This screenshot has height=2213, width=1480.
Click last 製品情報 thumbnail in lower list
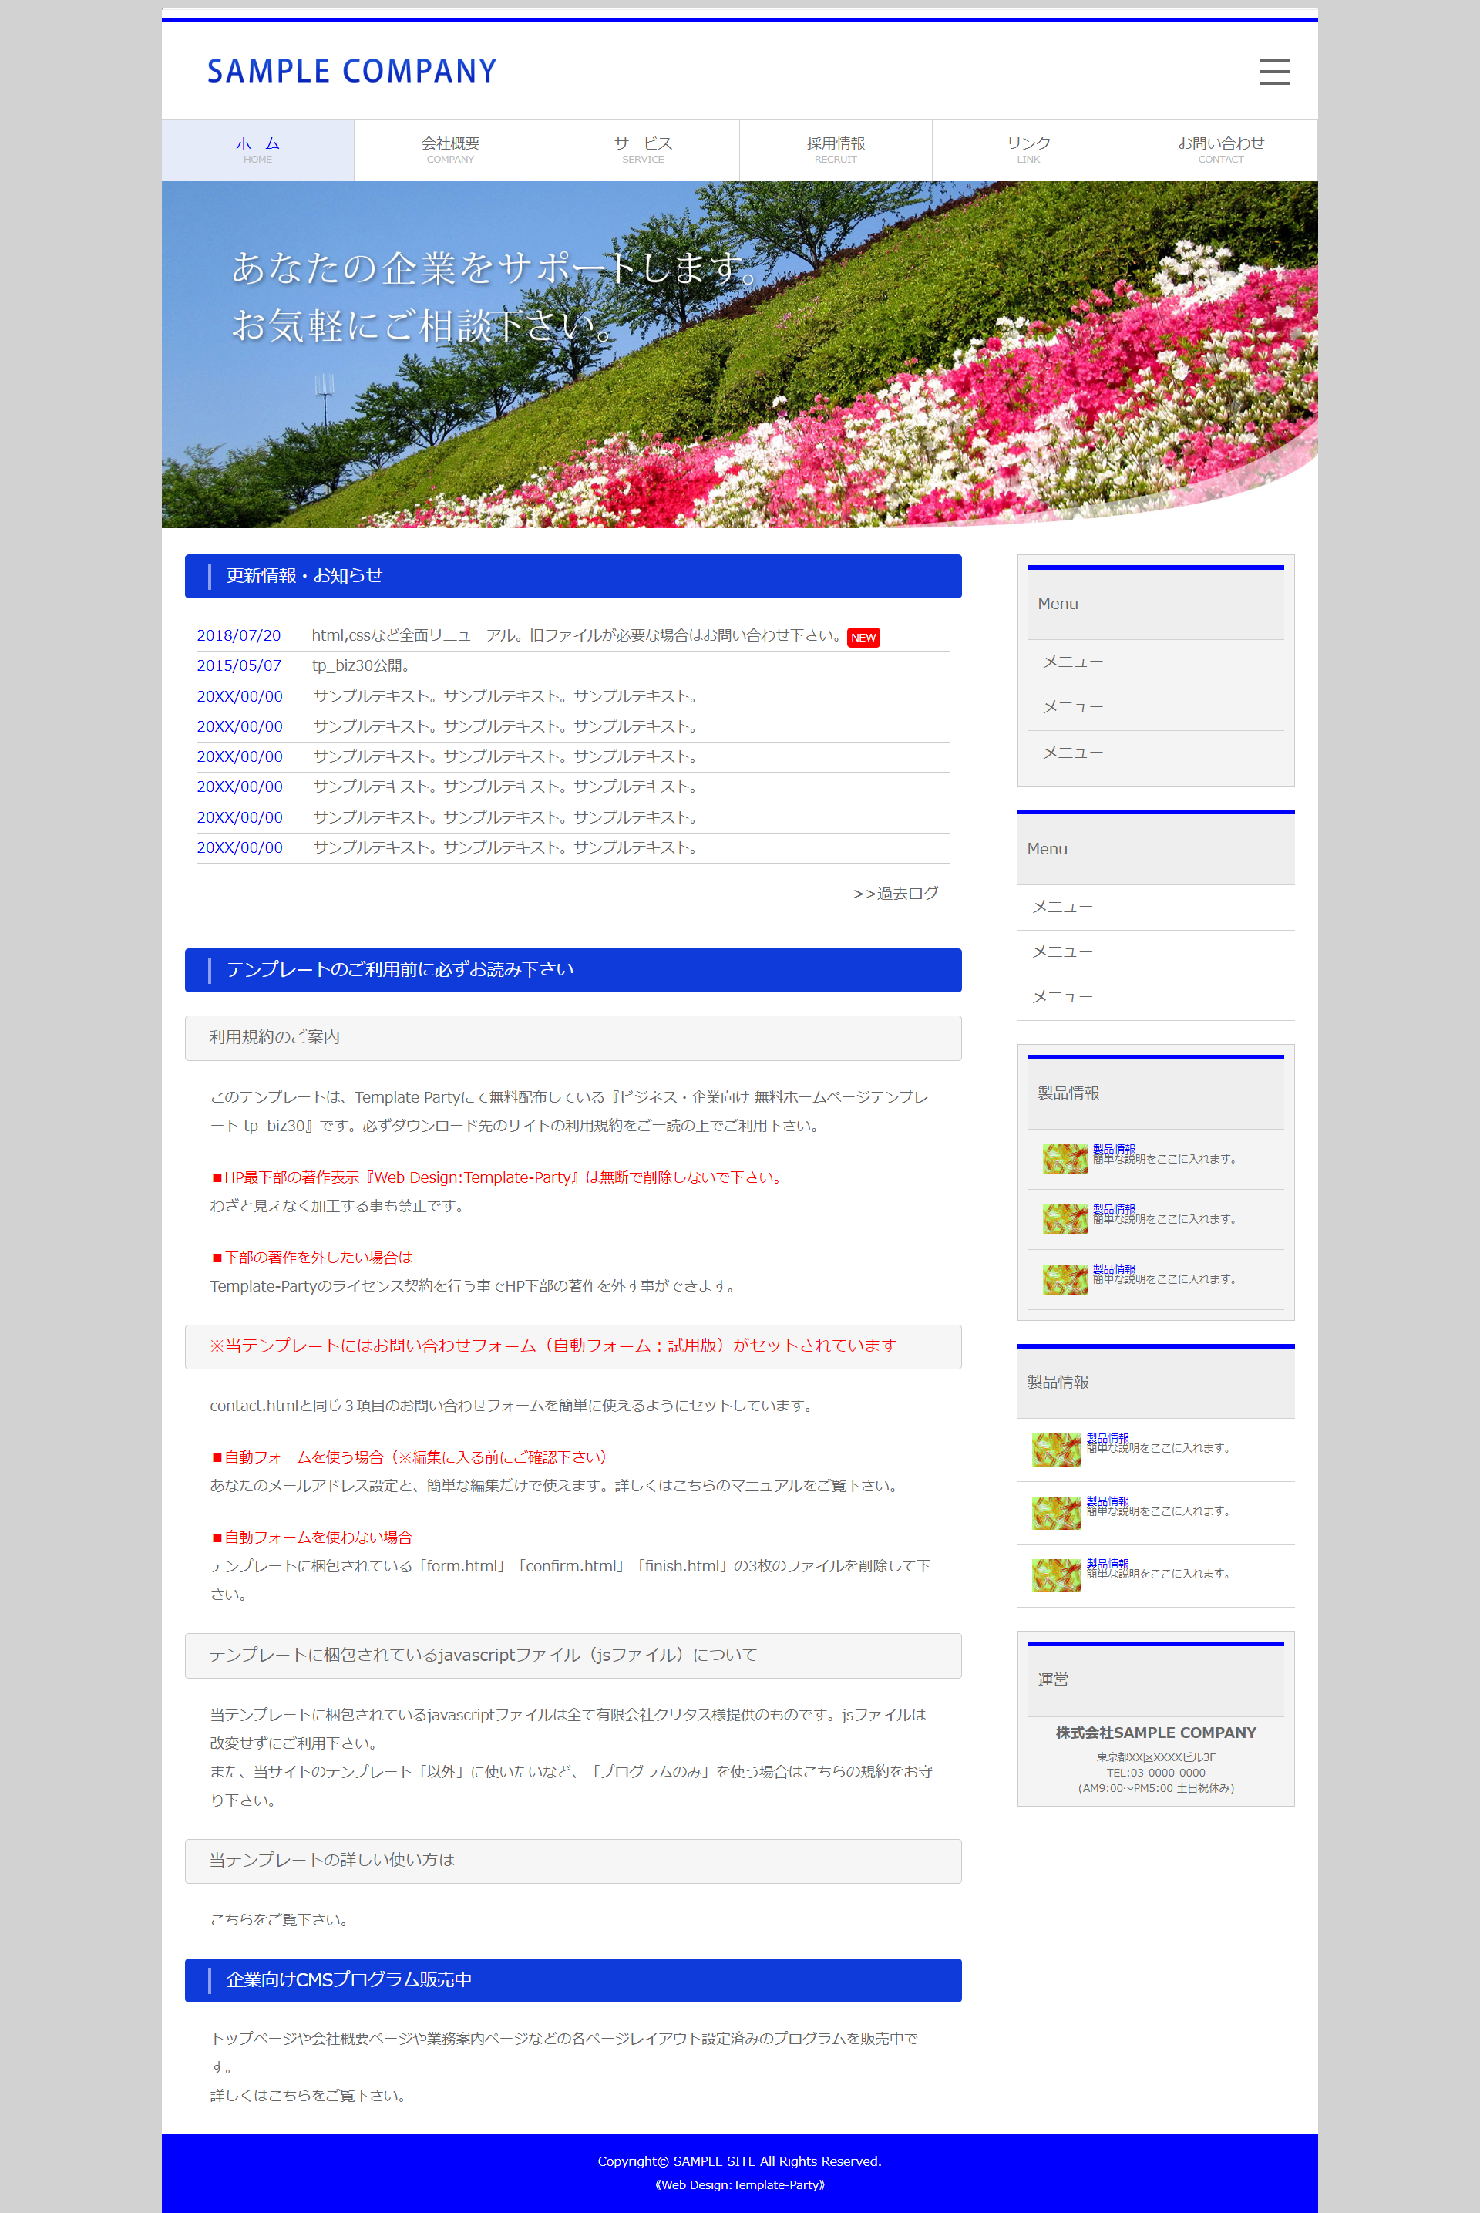pyautogui.click(x=1056, y=1575)
